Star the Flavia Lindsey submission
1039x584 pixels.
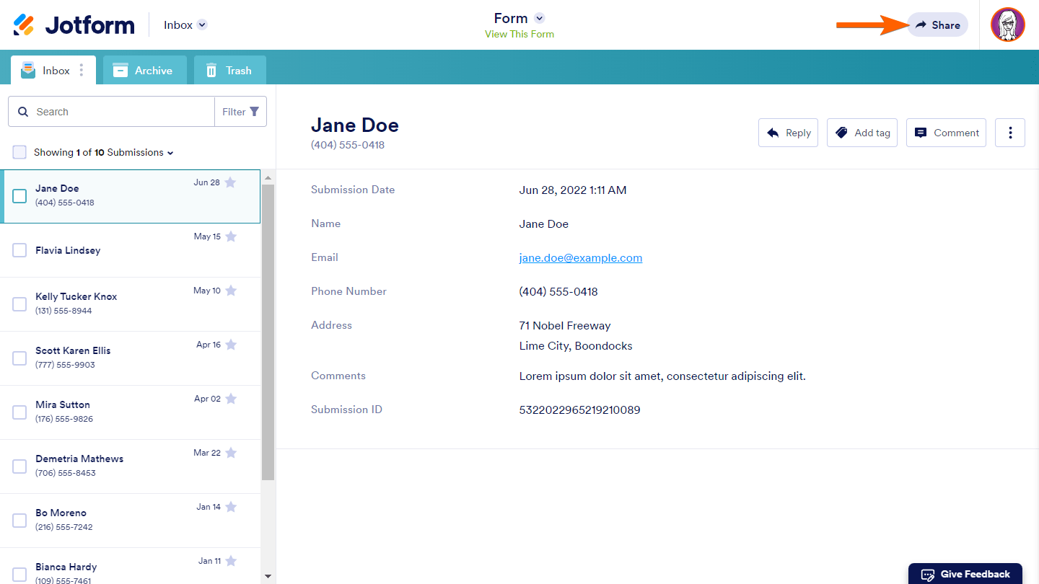tap(231, 236)
